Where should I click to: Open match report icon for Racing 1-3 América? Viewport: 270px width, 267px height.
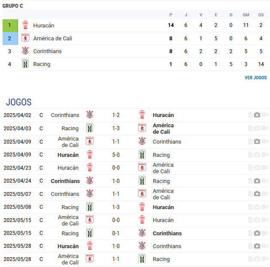[x=250, y=128]
